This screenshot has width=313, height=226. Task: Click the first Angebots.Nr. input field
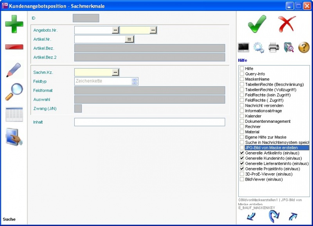click(93, 30)
